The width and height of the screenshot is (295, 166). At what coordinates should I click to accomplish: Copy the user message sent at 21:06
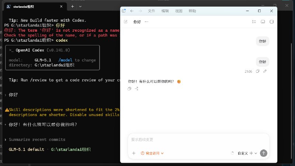tap(257, 71)
